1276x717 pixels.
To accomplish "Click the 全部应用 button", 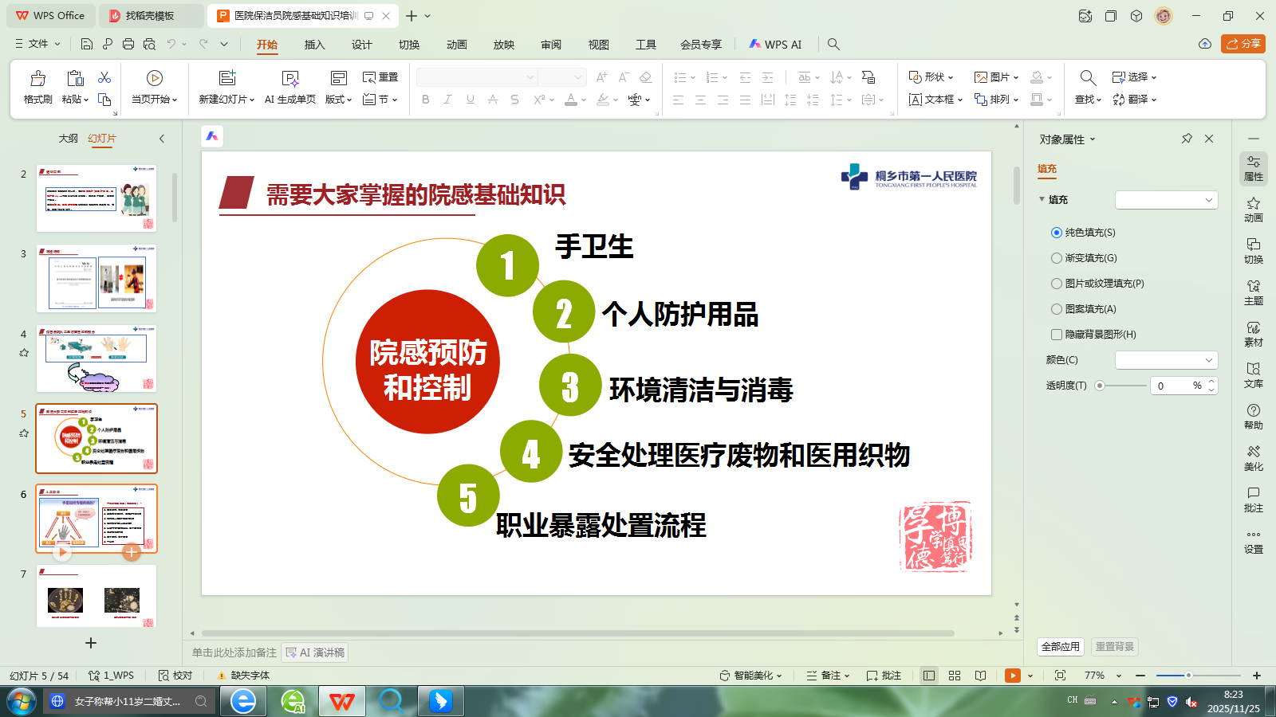I will (1061, 647).
